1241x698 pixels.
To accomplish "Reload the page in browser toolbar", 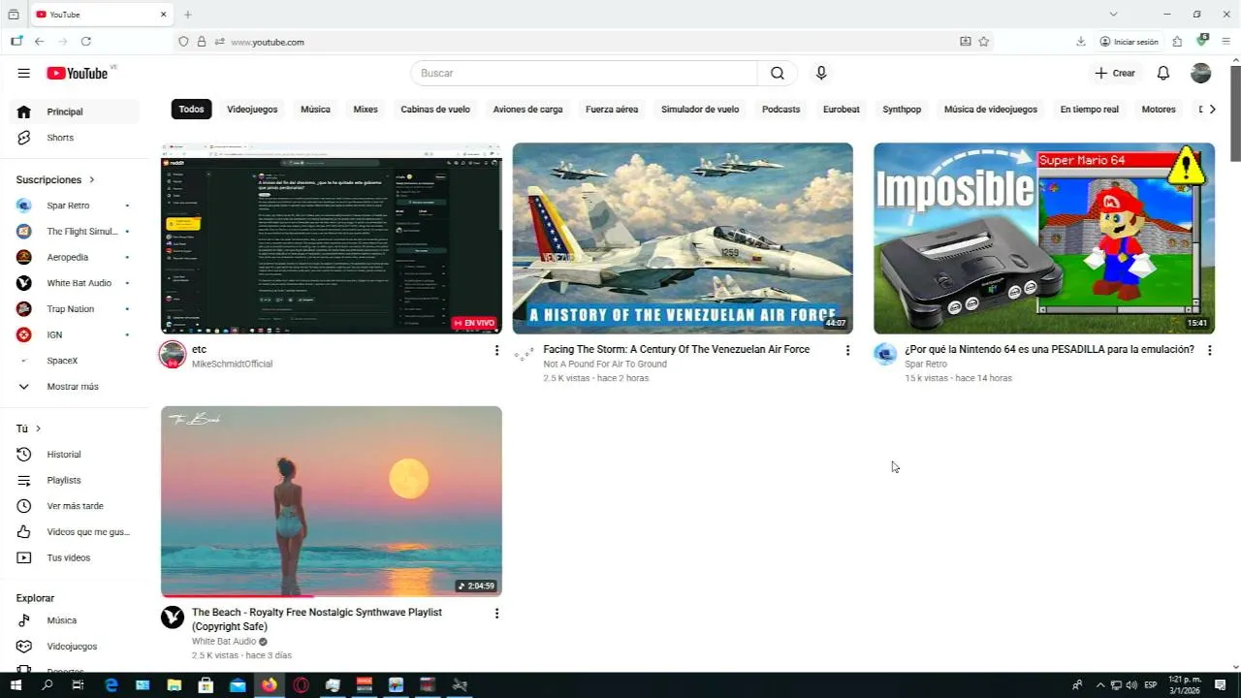I will [x=86, y=42].
